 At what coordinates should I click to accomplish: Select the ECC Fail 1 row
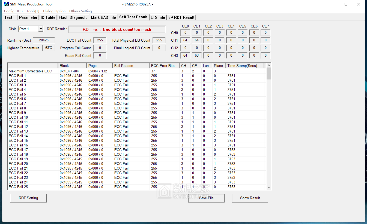pyautogui.click(x=136, y=76)
